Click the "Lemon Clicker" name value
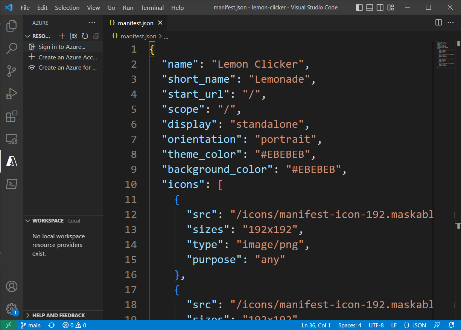This screenshot has width=461, height=330. coord(257,64)
